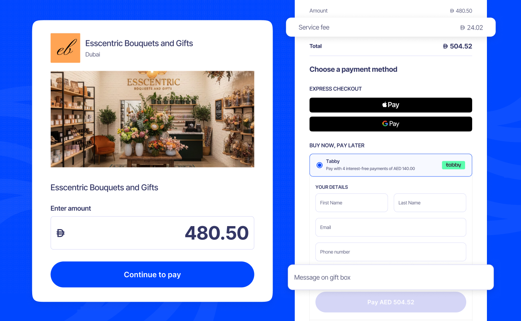Click the Apple logo on Apple Pay

385,105
